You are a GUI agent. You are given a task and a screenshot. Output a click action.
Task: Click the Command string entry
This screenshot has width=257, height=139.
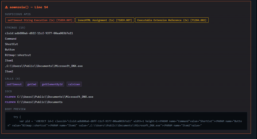[11, 39]
